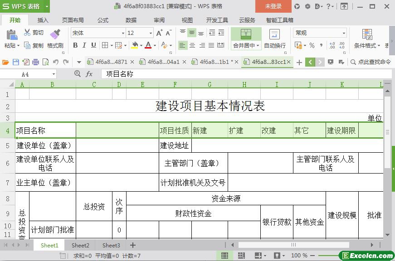The image size is (395, 261).
Task: Click the font color red A swatch
Action: pos(148,45)
